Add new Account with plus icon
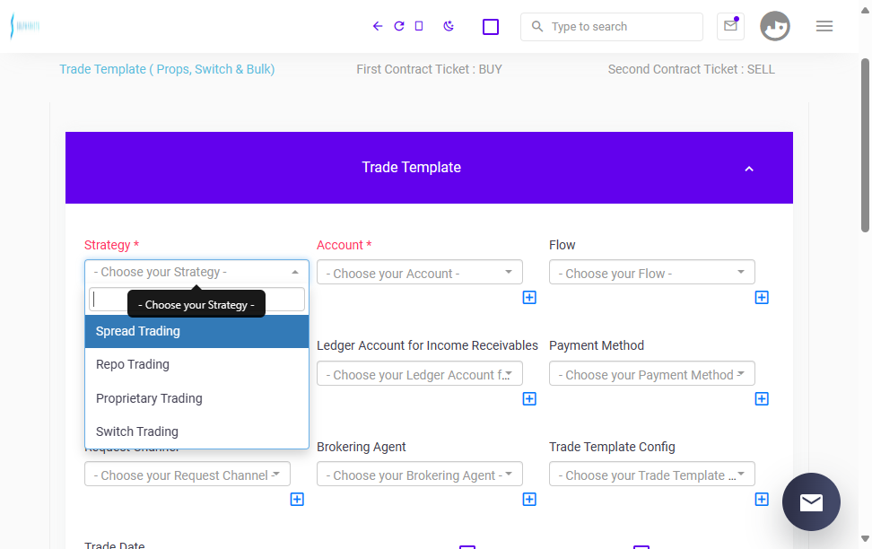872x549 pixels. click(529, 298)
